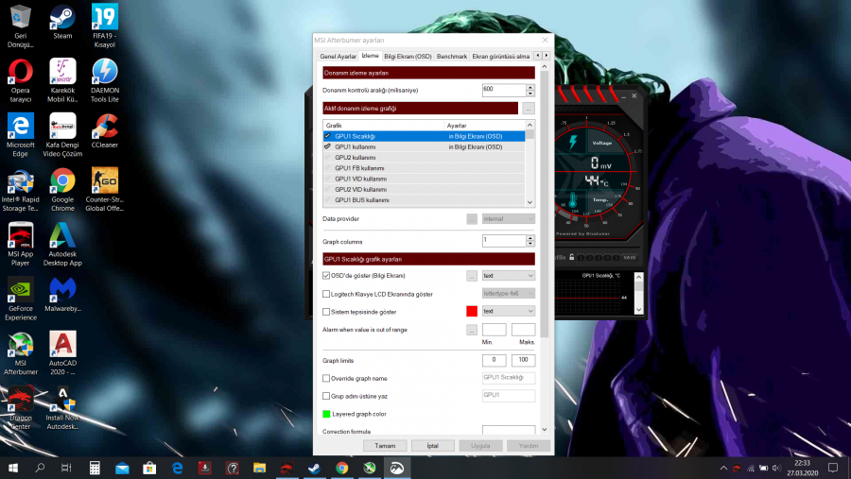
Task: Click the Yardım help button
Action: [x=528, y=446]
